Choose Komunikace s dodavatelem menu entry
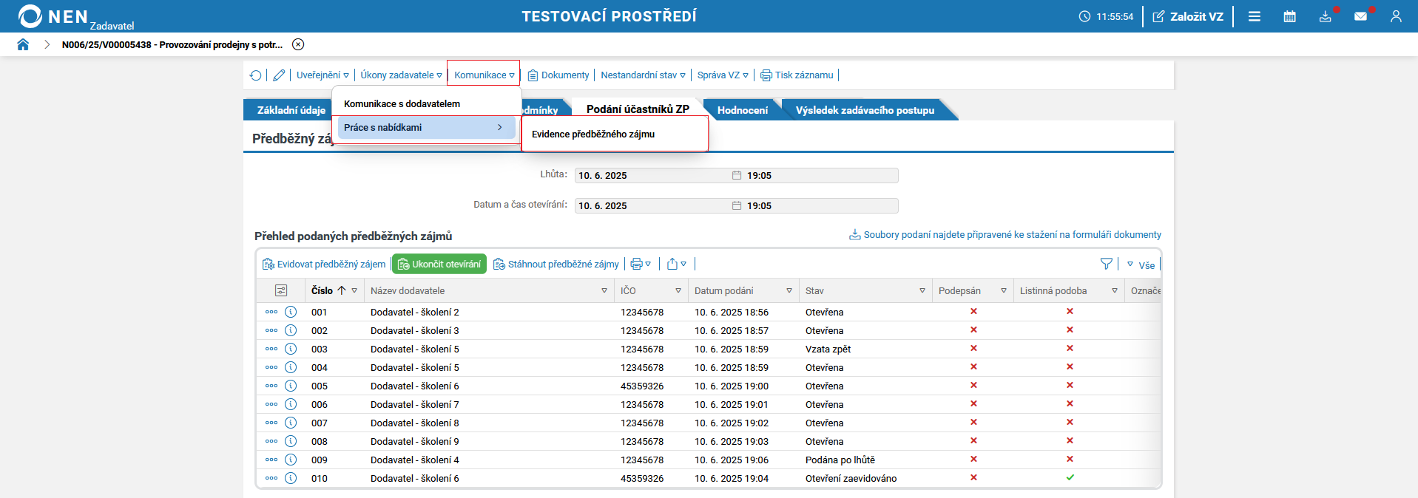The height and width of the screenshot is (498, 1418). [402, 104]
